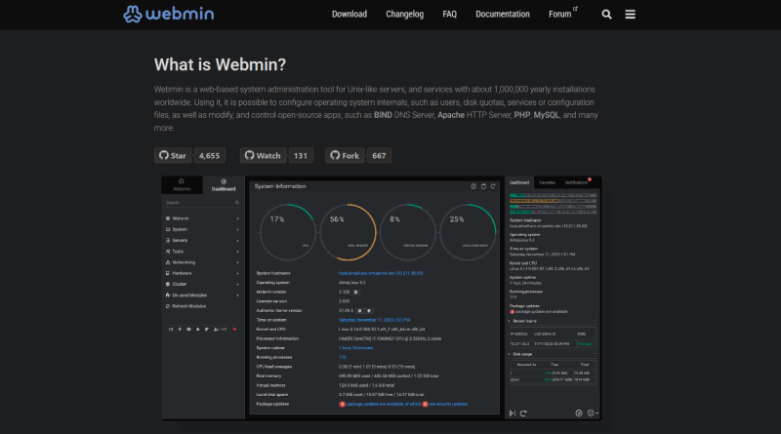Click the 4,655 stargazers count

click(209, 155)
